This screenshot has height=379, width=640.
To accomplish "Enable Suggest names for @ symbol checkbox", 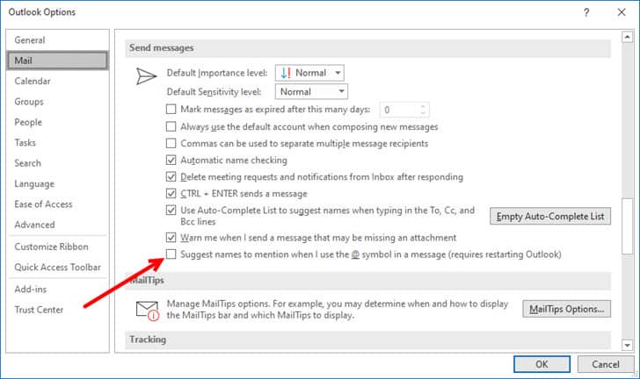I will click(171, 254).
